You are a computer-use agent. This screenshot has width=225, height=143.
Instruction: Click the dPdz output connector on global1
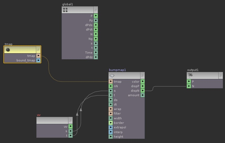(96, 57)
